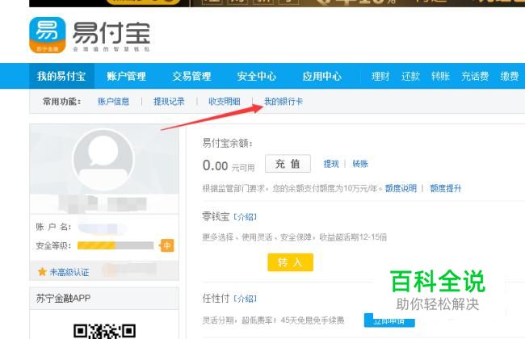Open 交易管理 menu
Image resolution: width=525 pixels, height=339 pixels.
coord(191,77)
